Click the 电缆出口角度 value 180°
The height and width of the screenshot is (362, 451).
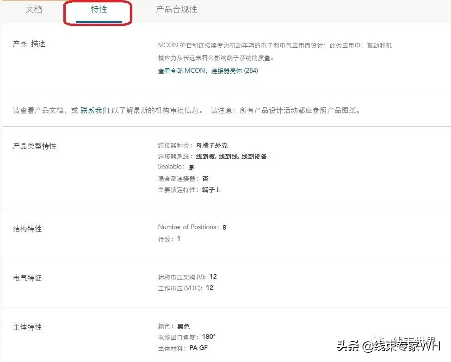pyautogui.click(x=209, y=337)
